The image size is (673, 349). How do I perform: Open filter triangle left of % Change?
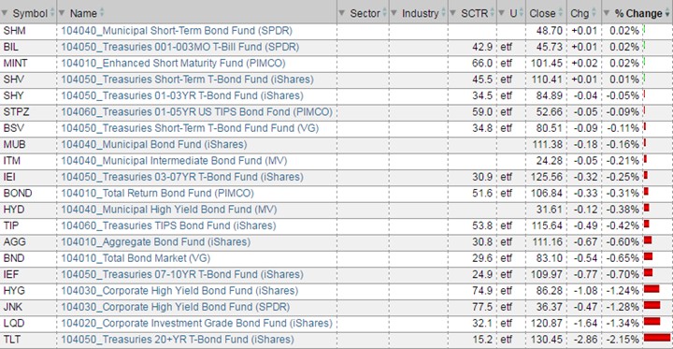(607, 13)
